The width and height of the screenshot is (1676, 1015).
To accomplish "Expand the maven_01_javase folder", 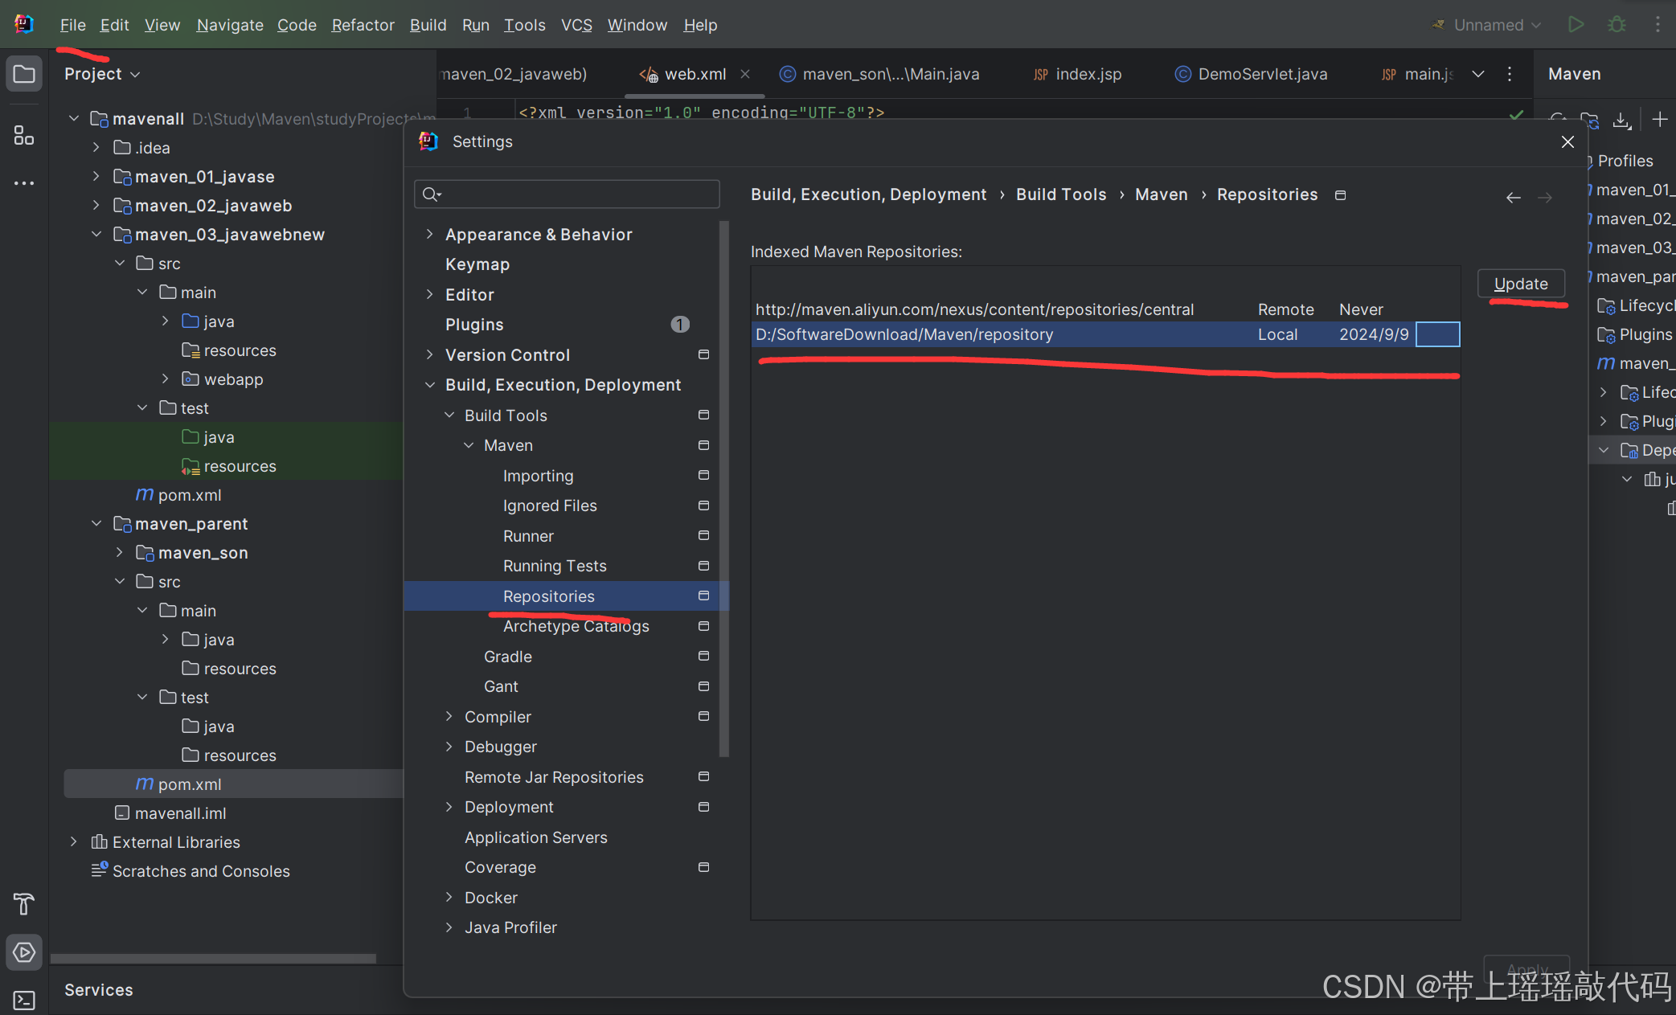I will 96,177.
